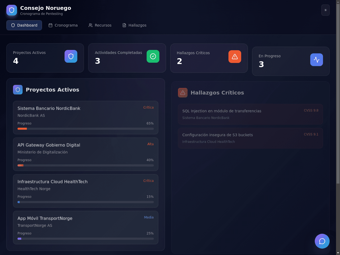Click the Sistema Bancario NordicBank progress bar
Image resolution: width=340 pixels, height=255 pixels.
[x=86, y=129]
